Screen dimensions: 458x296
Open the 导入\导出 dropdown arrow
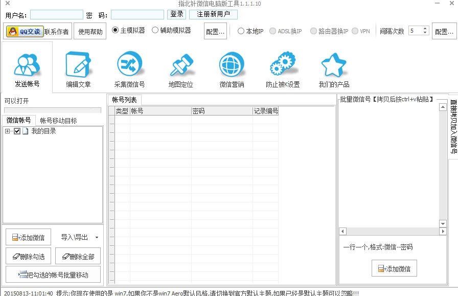97,238
